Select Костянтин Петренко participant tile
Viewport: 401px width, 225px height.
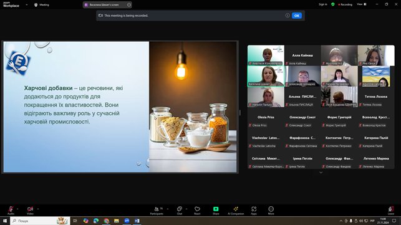(339, 138)
